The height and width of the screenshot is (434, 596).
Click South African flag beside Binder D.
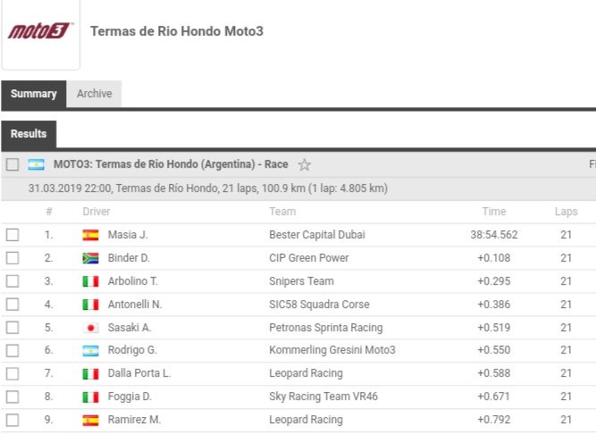[x=90, y=258]
